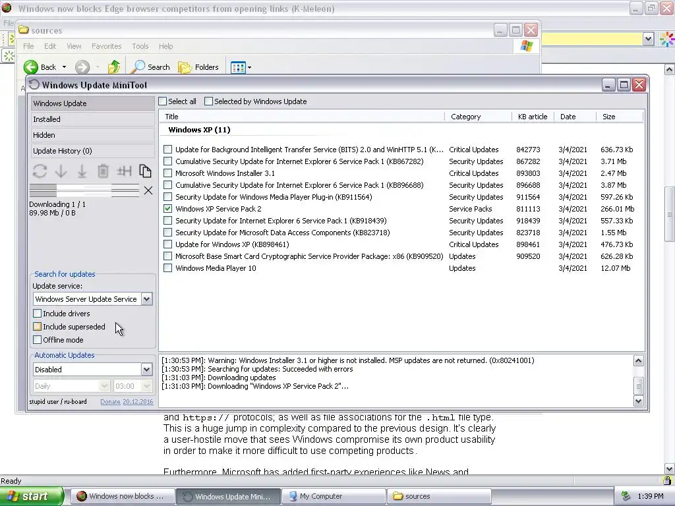Image resolution: width=675 pixels, height=506 pixels.
Task: Enable Include drivers option
Action: 38,313
